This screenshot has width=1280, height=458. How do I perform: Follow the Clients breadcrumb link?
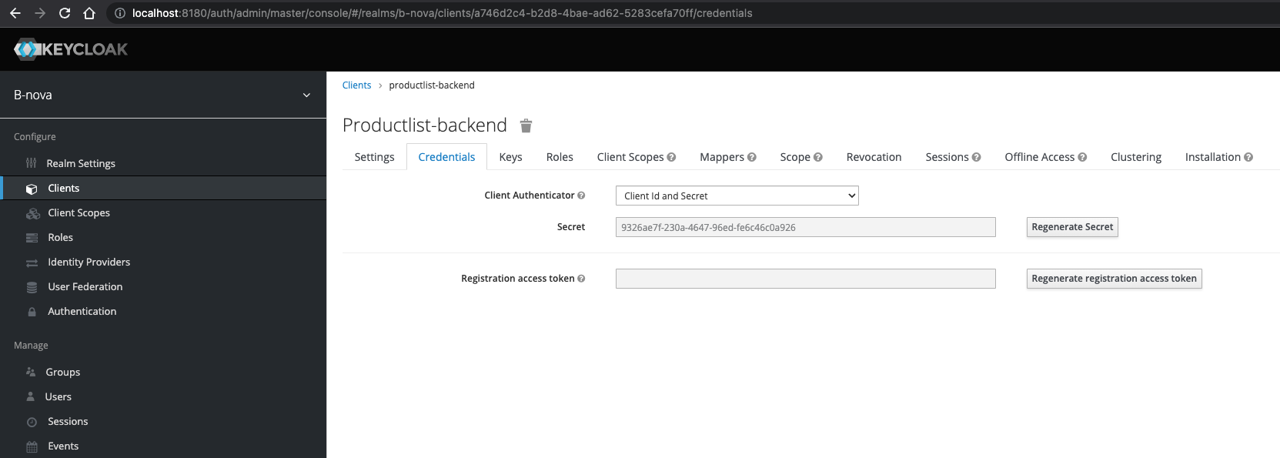click(x=356, y=85)
